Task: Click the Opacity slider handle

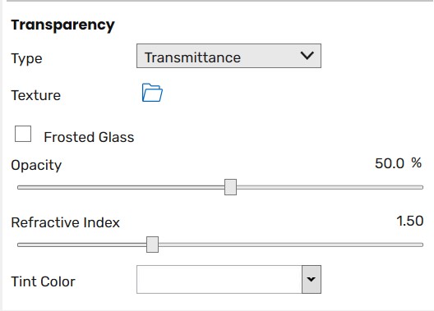Action: (230, 187)
